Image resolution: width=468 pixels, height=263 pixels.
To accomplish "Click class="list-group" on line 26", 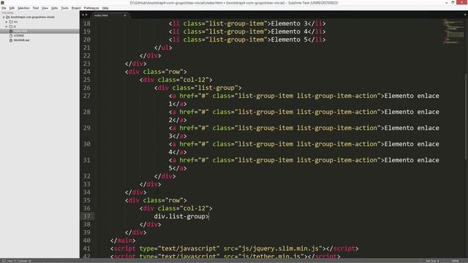I will [x=205, y=88].
